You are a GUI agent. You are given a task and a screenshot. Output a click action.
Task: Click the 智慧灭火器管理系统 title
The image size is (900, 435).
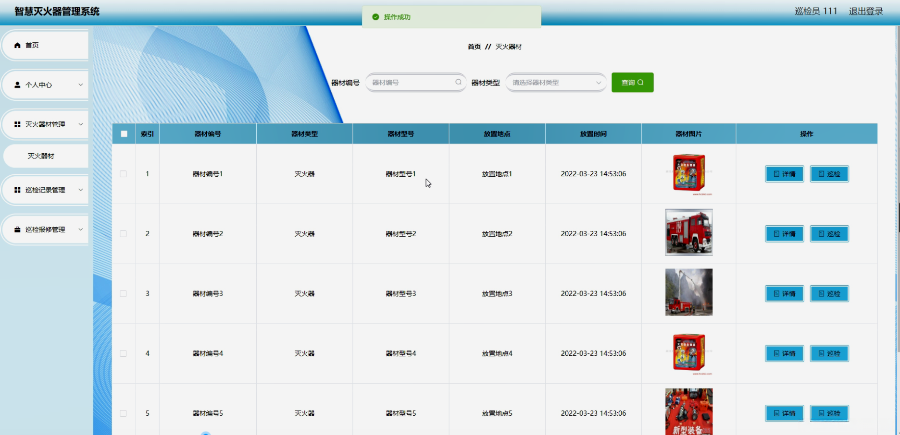point(57,12)
